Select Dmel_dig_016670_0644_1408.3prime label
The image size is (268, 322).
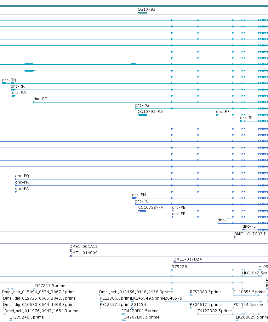pos(39,305)
